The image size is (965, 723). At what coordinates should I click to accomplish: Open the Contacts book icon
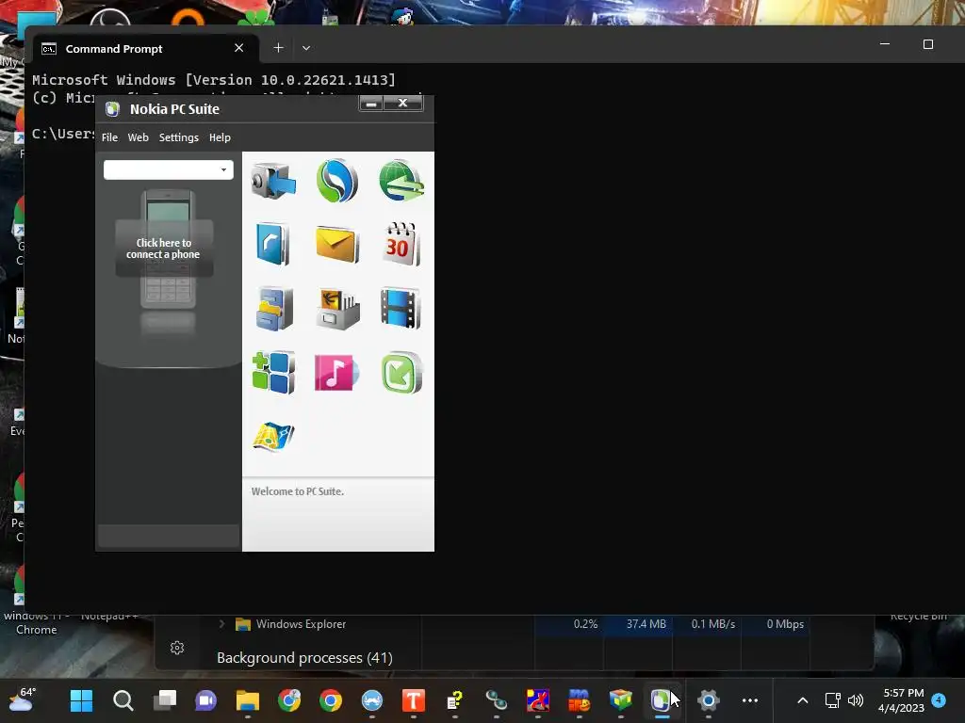click(272, 245)
